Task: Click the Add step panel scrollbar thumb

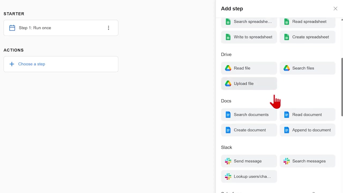Action: [x=342, y=87]
